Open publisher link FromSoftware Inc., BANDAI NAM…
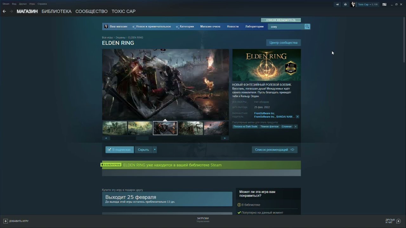Screen dimensions: 406x228 [274, 117]
